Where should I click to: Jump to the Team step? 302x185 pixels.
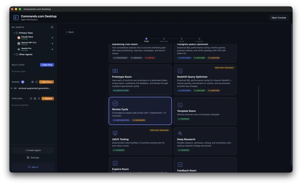[182, 39]
